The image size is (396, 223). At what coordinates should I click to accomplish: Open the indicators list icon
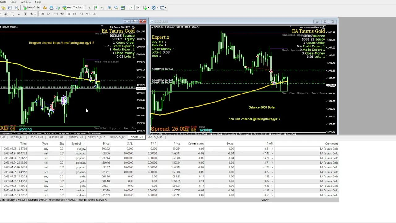pos(145,7)
